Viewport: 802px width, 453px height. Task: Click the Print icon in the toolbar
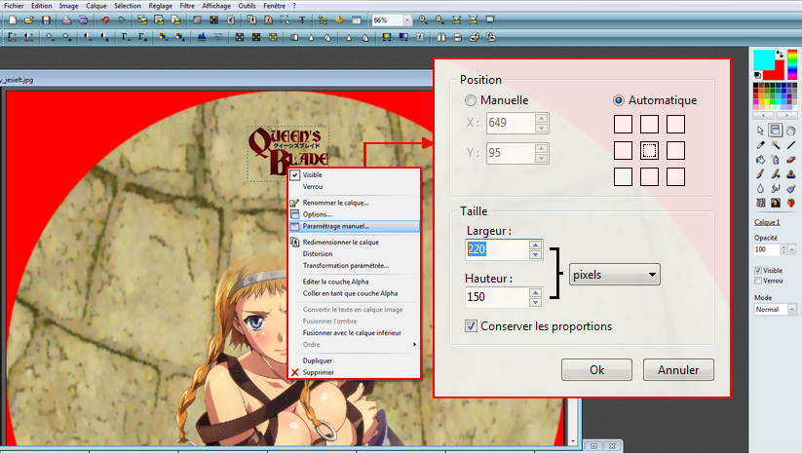point(66,19)
